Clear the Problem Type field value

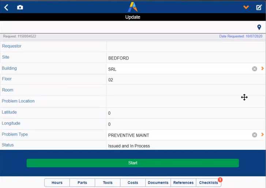[x=254, y=135]
